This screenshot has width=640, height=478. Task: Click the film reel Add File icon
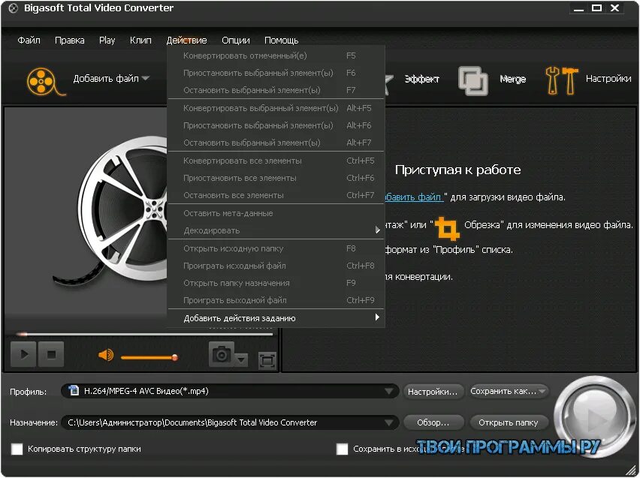(45, 82)
